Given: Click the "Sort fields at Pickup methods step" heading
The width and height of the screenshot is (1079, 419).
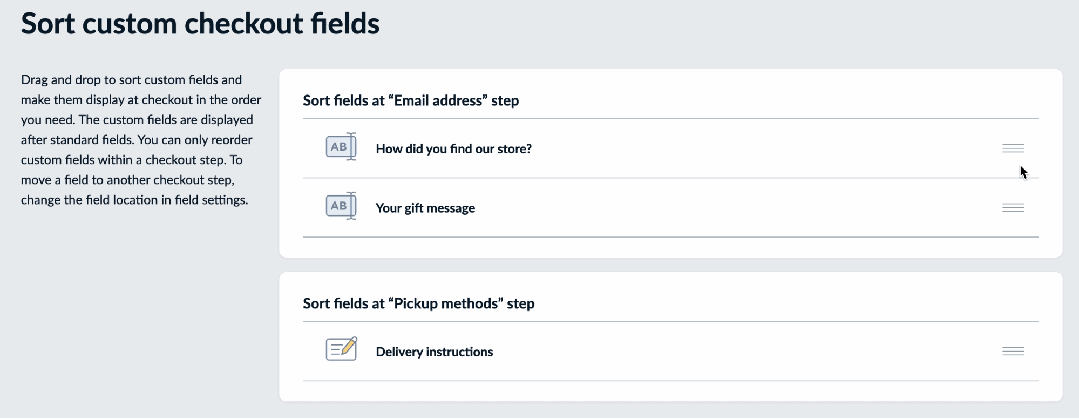Looking at the screenshot, I should tap(419, 303).
